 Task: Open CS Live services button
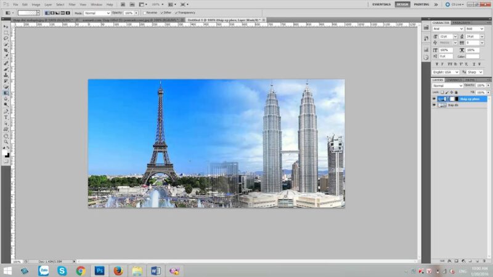click(x=454, y=4)
